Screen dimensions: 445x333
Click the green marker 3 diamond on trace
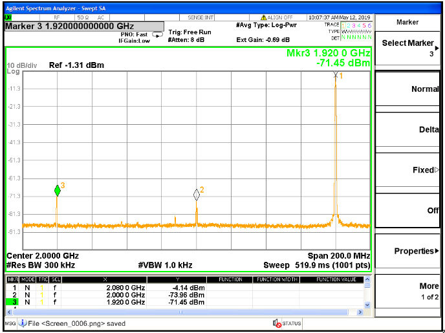tap(58, 190)
